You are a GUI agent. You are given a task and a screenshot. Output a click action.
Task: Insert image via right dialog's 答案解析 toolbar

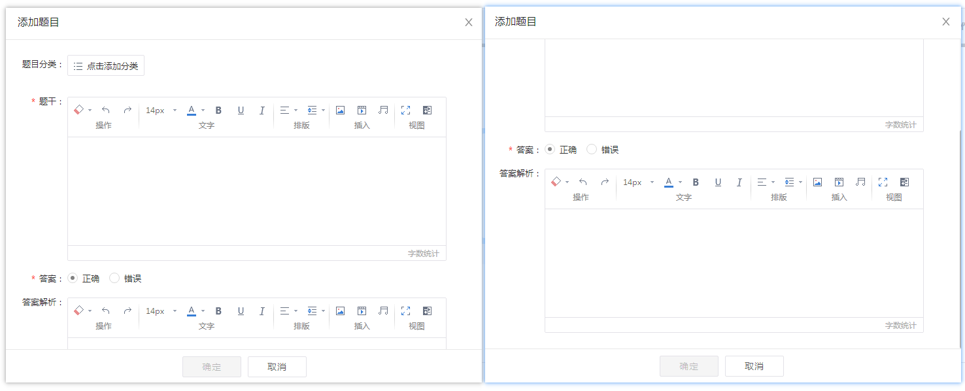[817, 182]
